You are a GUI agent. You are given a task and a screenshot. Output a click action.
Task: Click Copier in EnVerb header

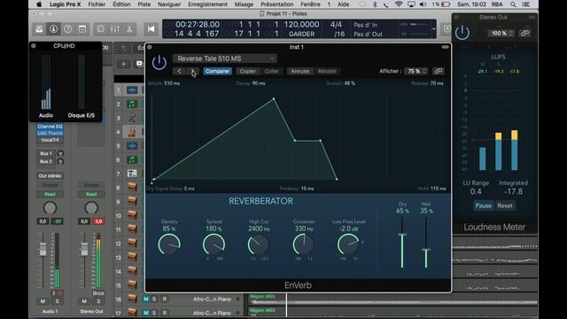(248, 71)
